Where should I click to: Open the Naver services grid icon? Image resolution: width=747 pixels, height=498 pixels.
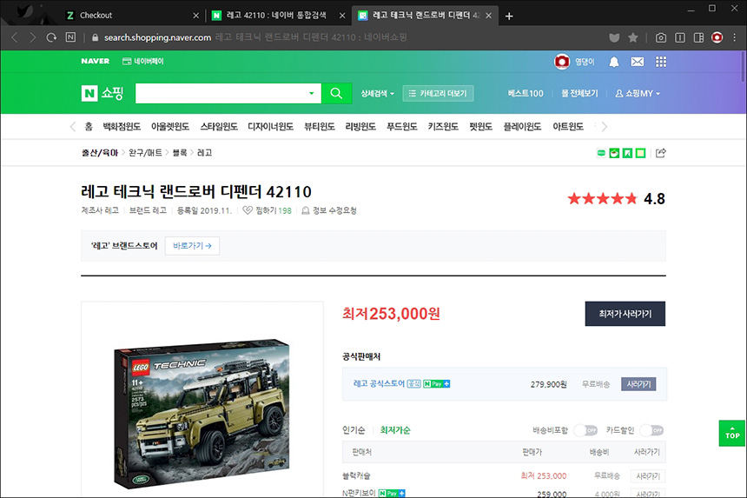pos(661,62)
